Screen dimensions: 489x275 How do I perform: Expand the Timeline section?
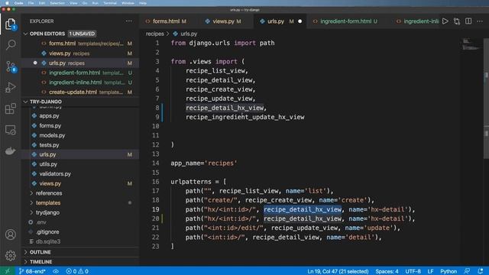point(40,261)
